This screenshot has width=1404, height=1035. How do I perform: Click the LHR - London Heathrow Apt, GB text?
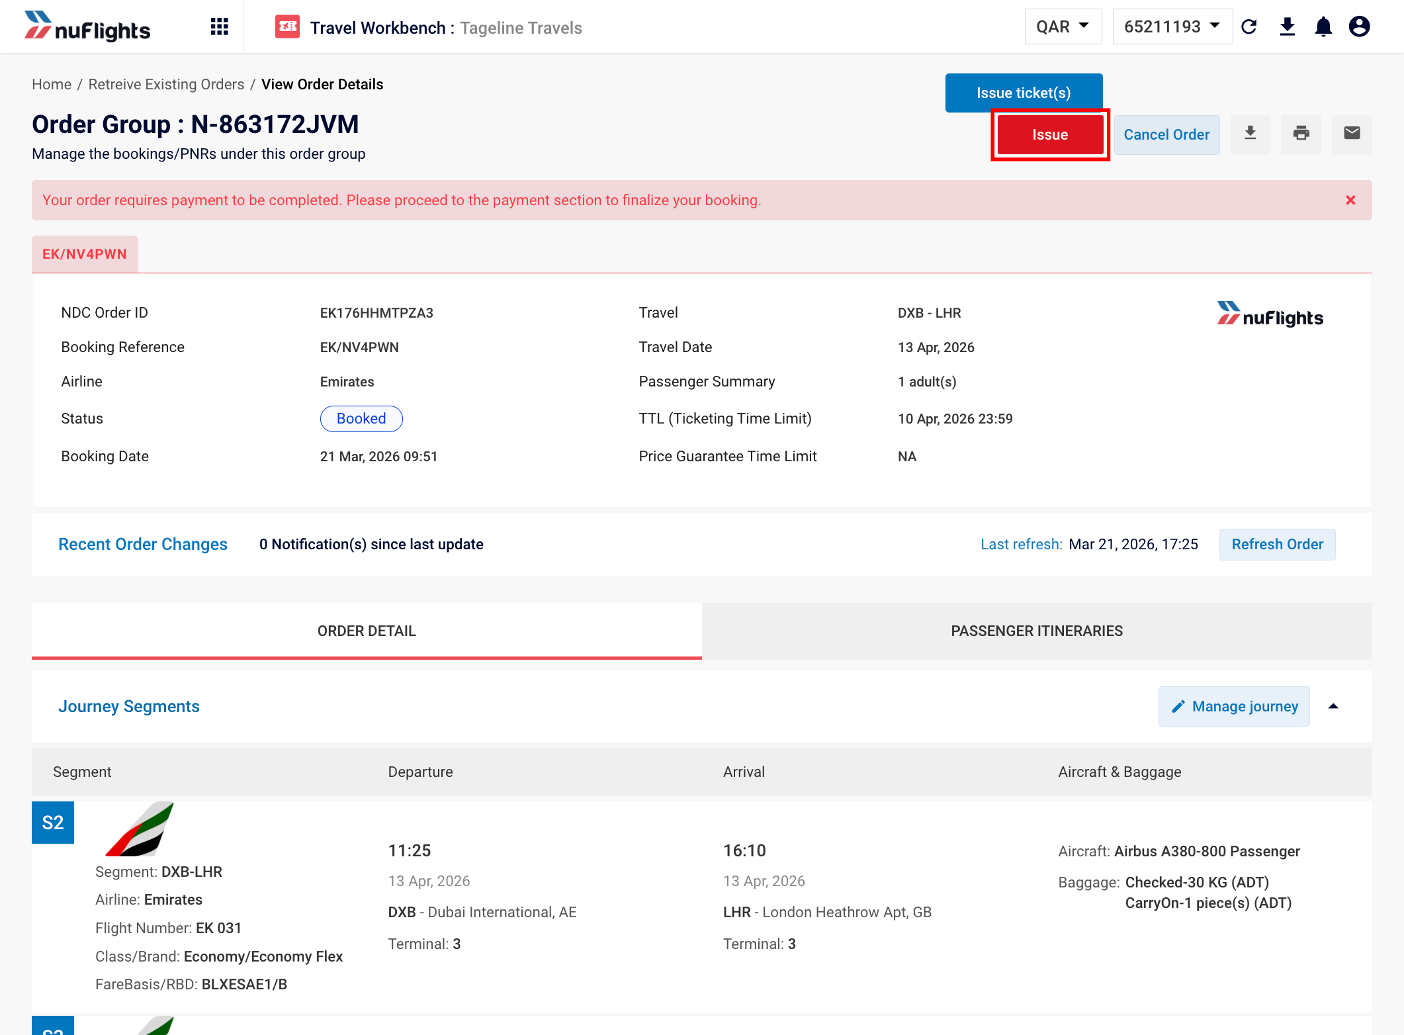tap(827, 912)
